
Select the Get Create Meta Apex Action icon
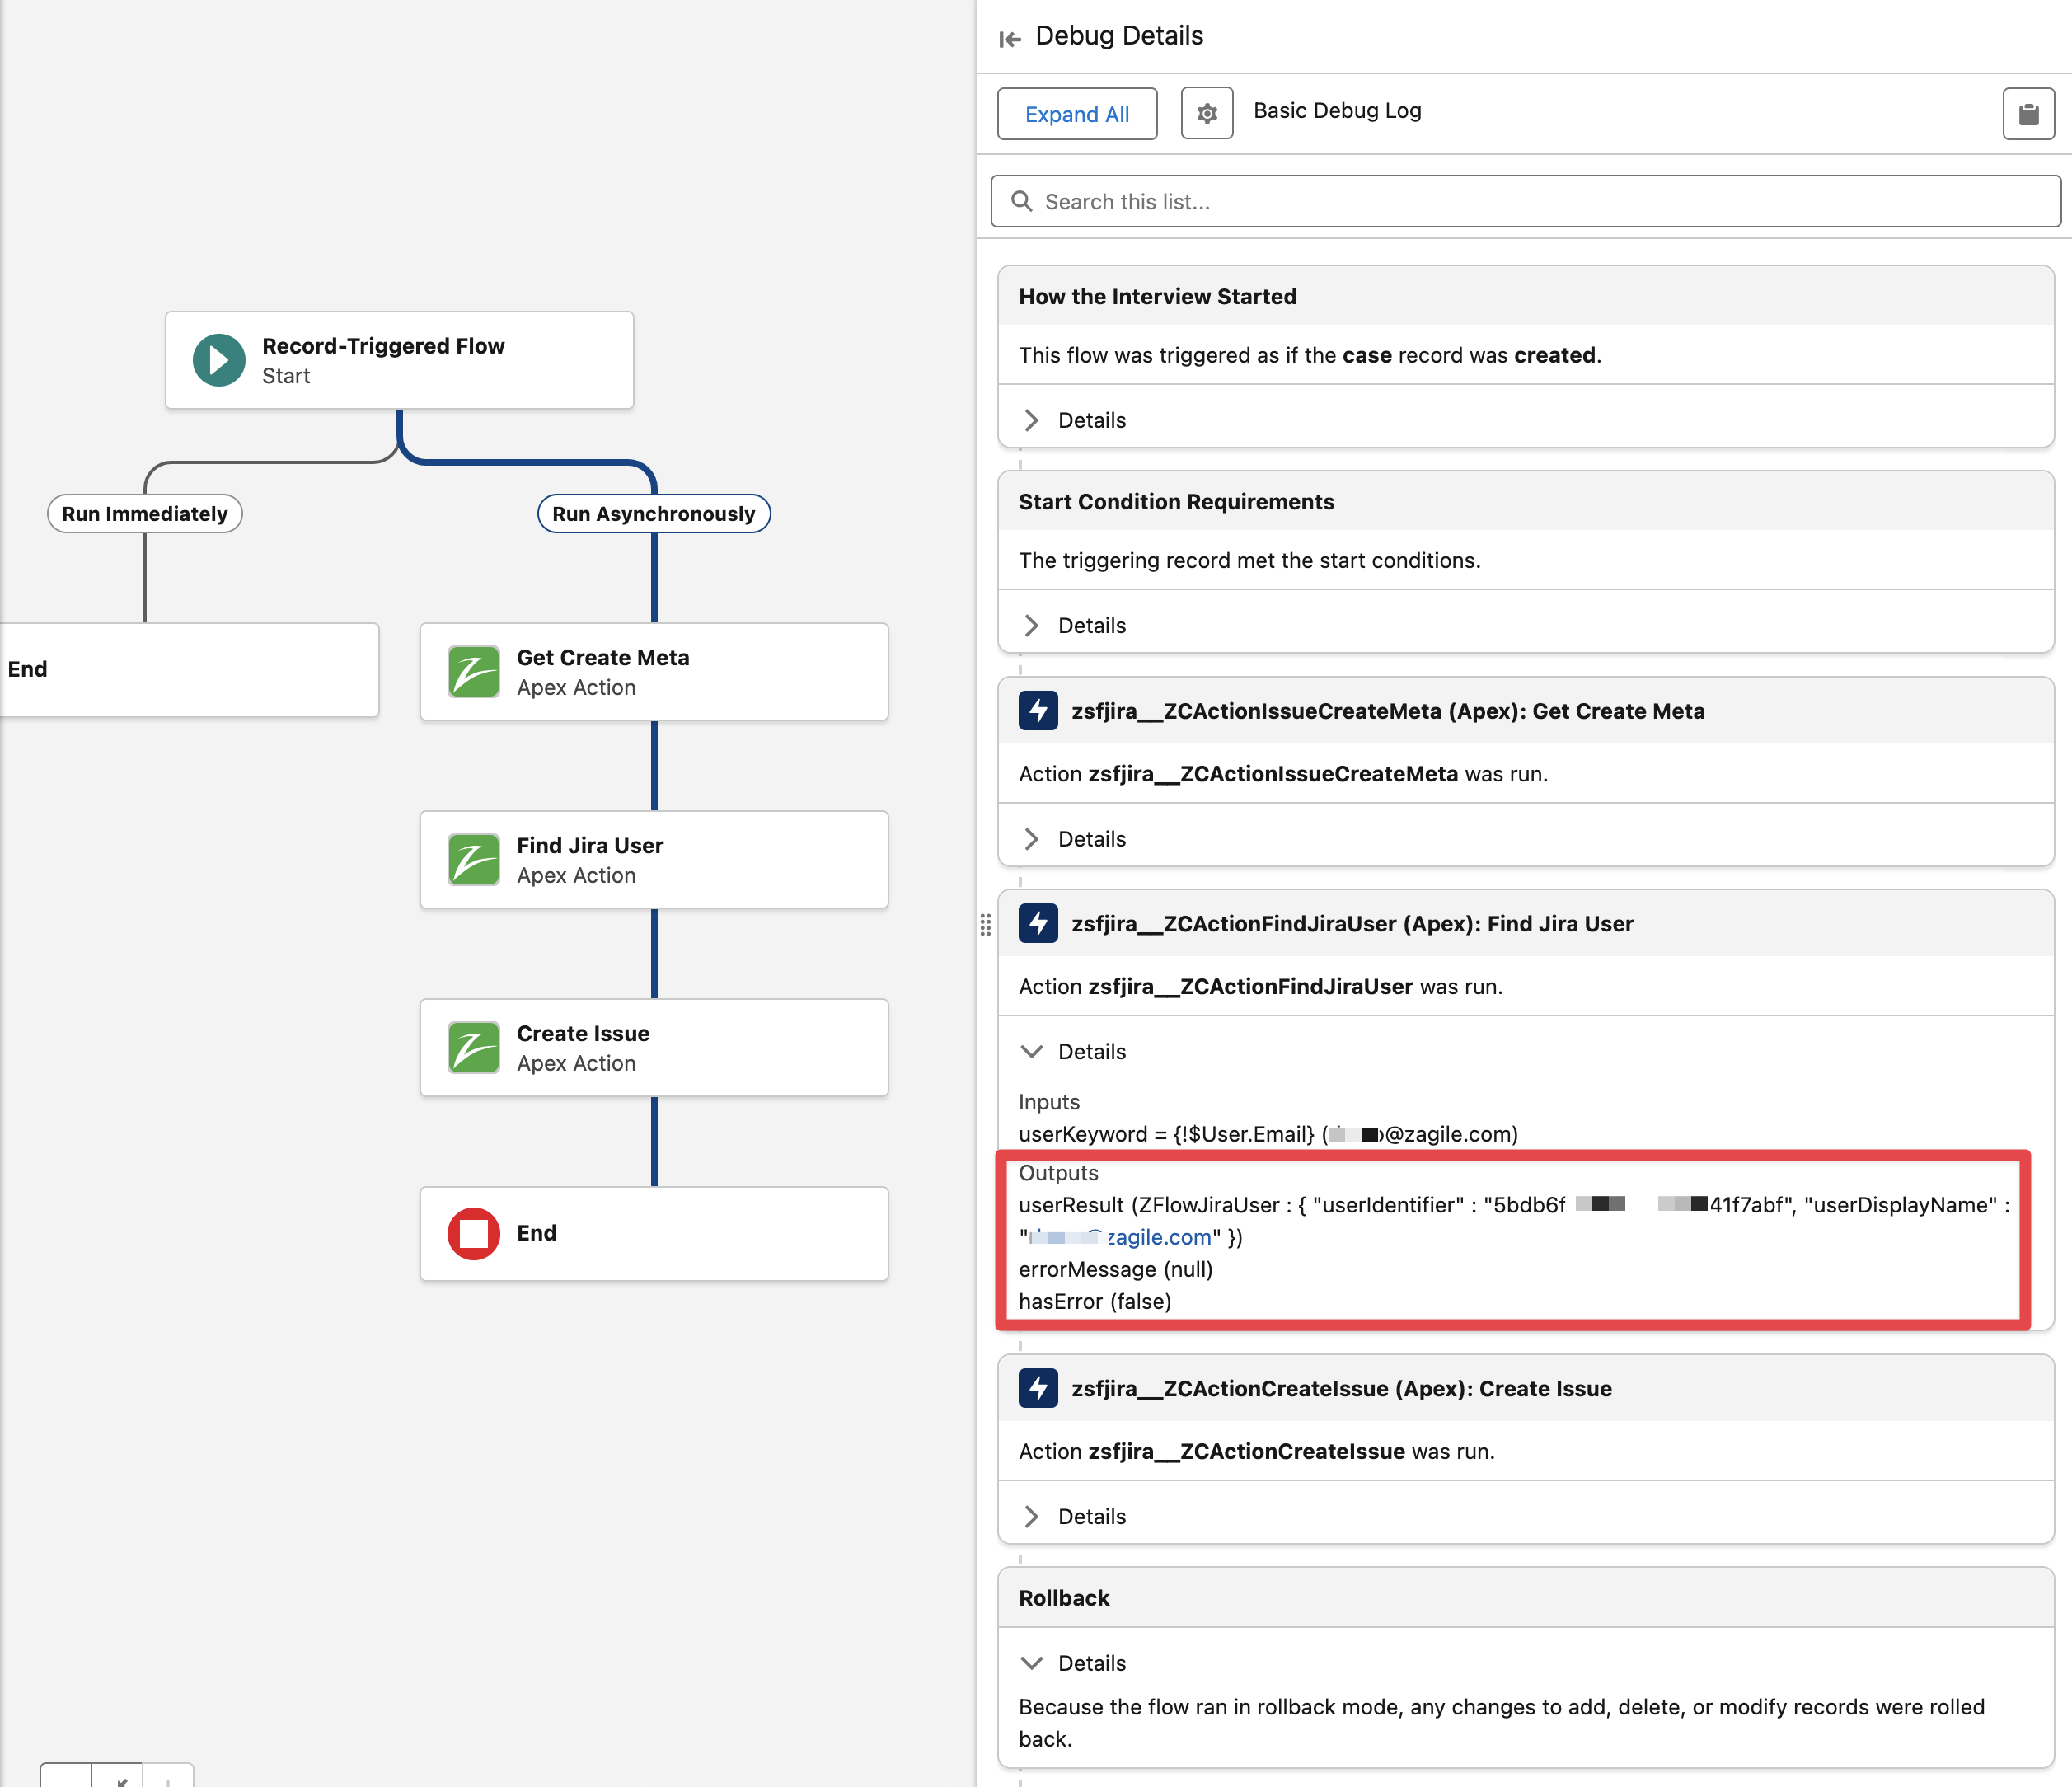(x=473, y=672)
